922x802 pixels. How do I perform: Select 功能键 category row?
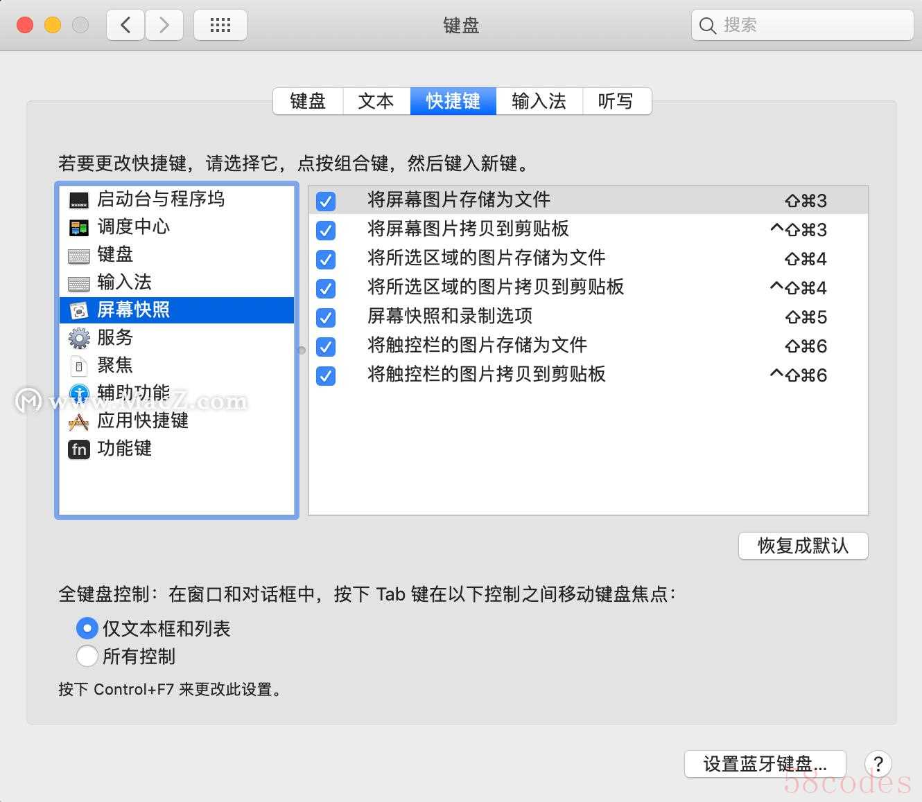[177, 449]
